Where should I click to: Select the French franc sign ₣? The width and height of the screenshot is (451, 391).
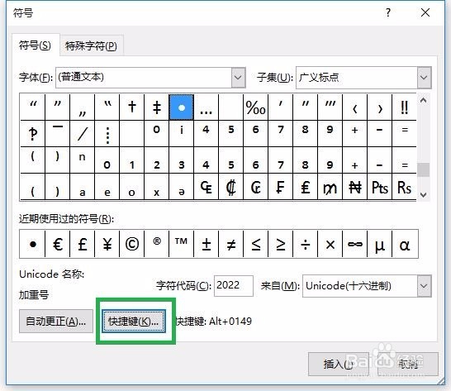pyautogui.click(x=280, y=187)
